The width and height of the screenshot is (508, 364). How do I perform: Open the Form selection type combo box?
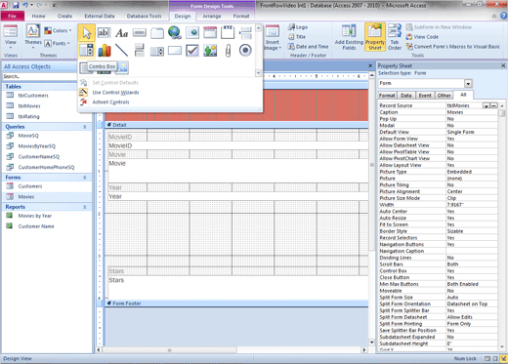tap(468, 84)
